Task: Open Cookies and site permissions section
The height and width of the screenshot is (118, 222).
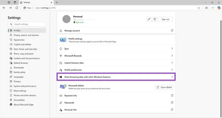Action: click(27, 58)
